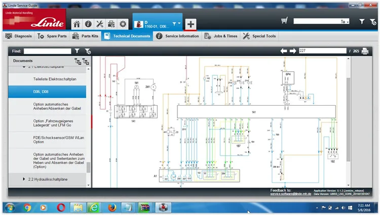Open the media player taskbar icon

tap(44, 208)
